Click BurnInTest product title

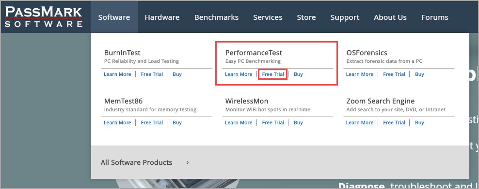(x=122, y=53)
